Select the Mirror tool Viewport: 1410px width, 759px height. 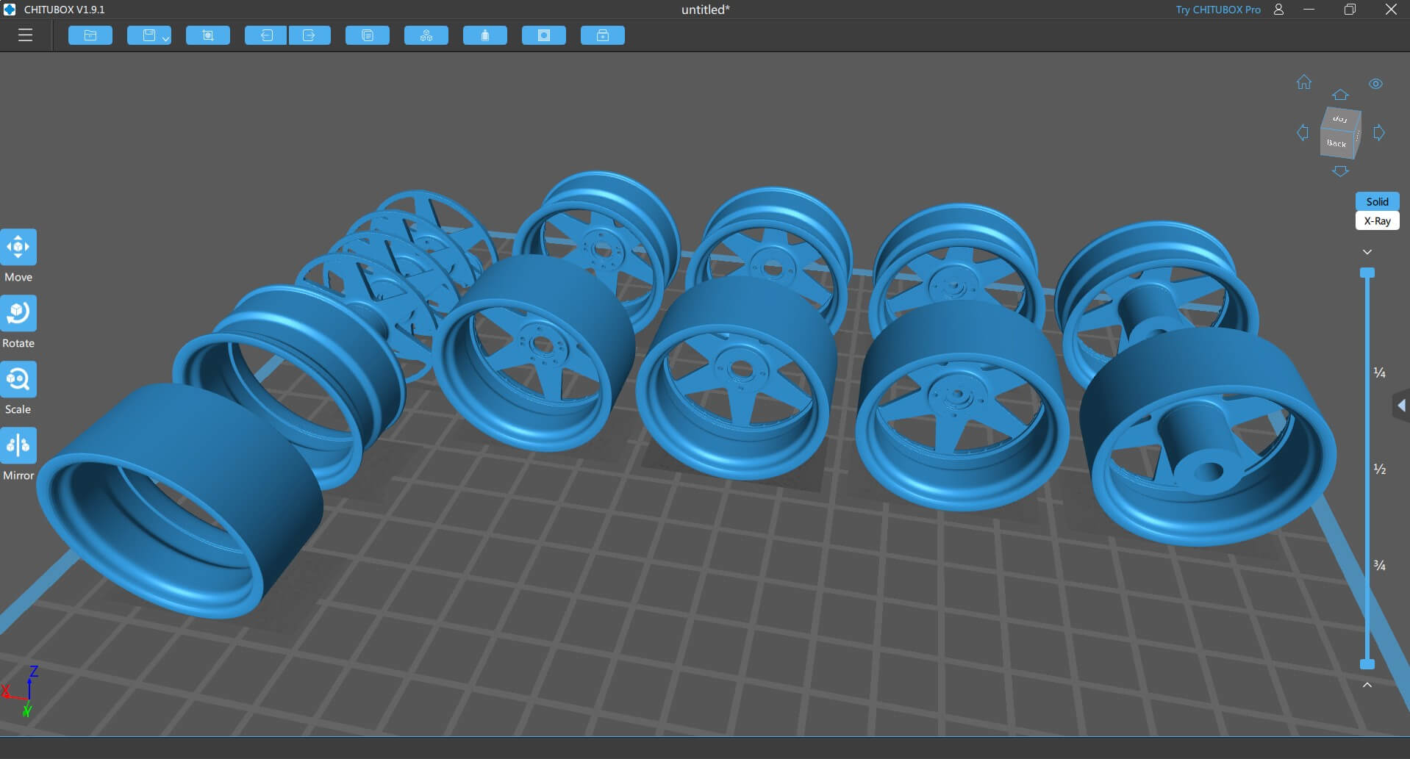pyautogui.click(x=18, y=446)
